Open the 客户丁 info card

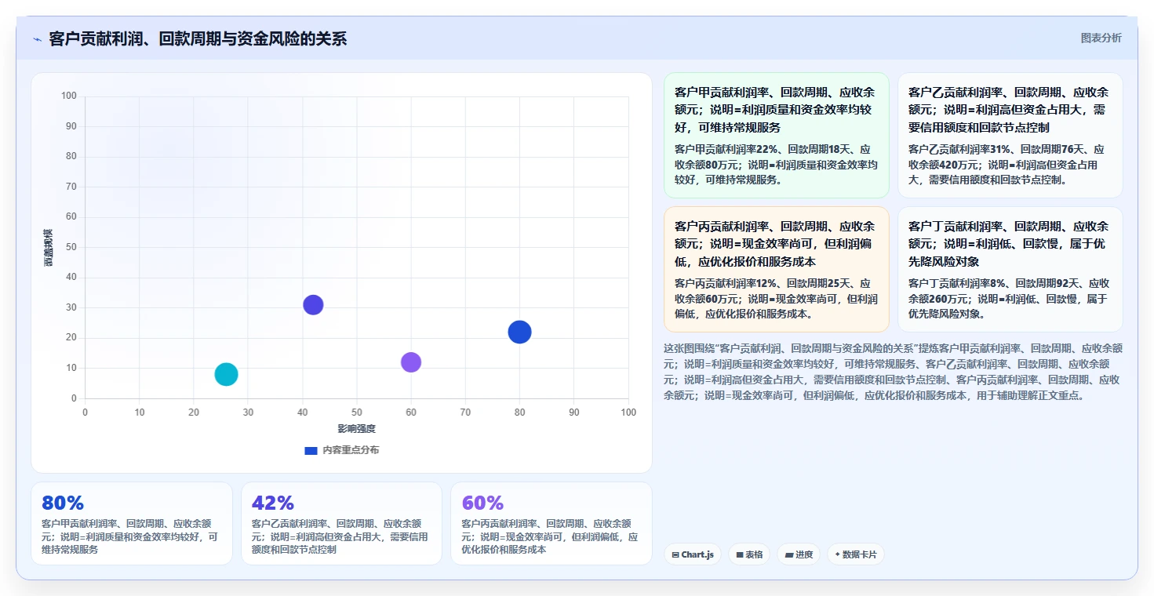click(1010, 269)
